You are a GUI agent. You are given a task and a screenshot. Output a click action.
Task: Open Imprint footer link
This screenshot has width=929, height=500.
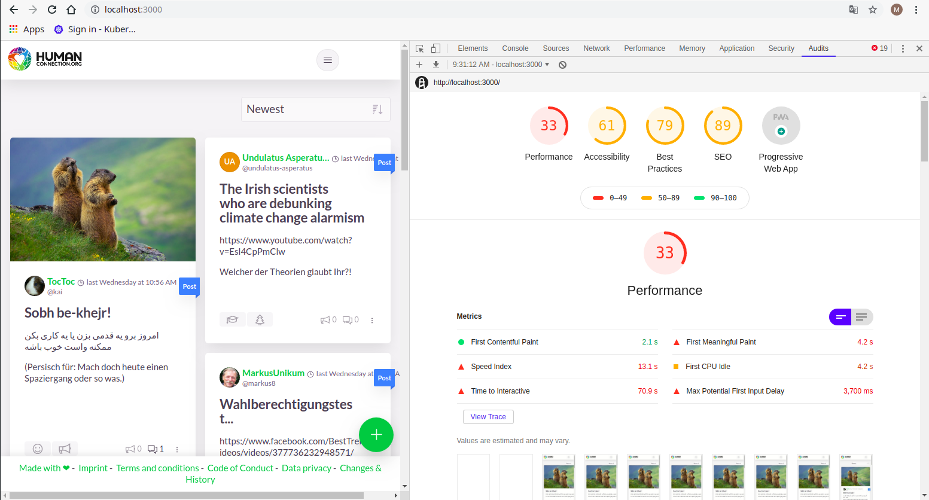93,468
